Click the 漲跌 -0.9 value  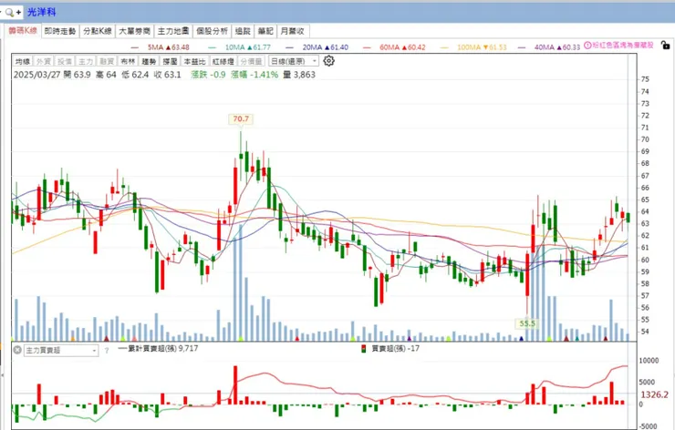click(x=208, y=75)
